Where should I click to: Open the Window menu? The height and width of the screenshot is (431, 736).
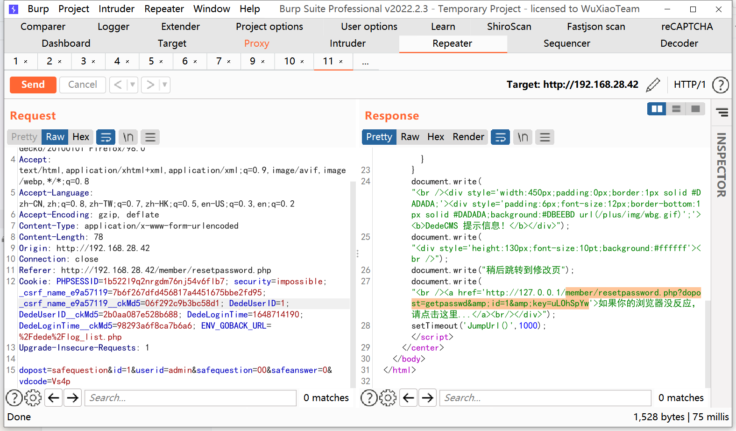pos(212,9)
